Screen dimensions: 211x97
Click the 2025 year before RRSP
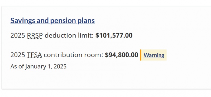click(18, 35)
